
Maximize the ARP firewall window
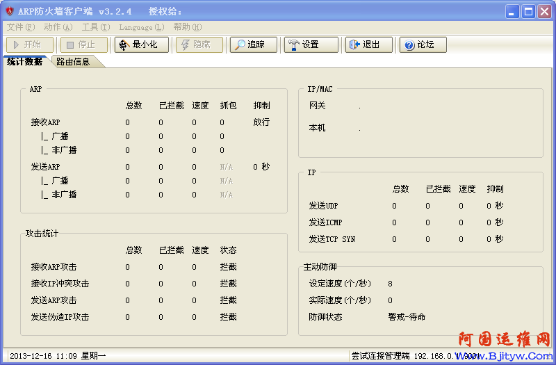point(528,11)
